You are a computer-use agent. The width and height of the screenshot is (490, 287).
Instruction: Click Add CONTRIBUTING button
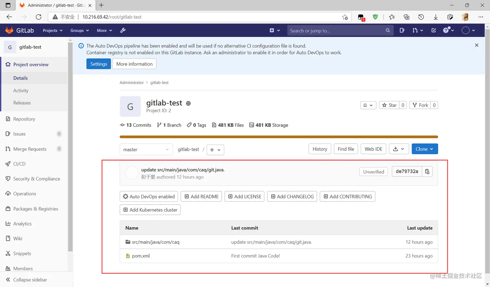pos(347,196)
